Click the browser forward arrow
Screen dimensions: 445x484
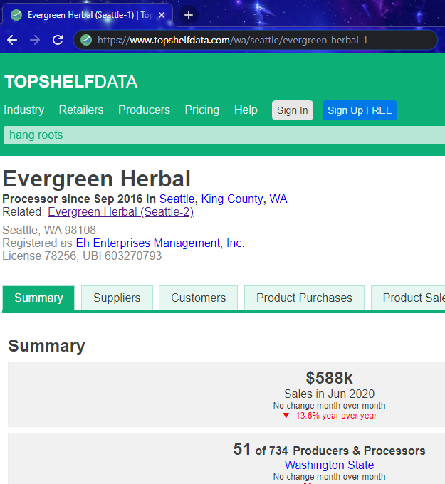(35, 40)
